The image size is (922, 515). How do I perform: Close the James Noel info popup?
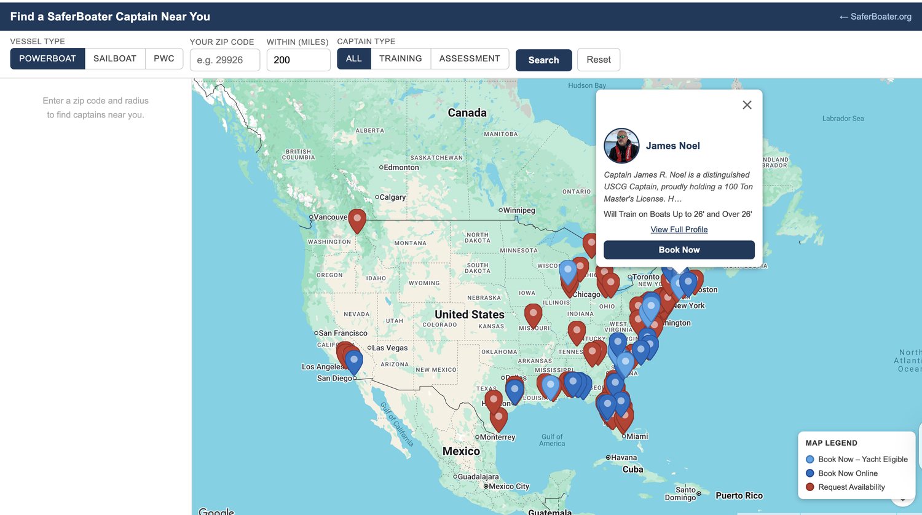point(747,105)
